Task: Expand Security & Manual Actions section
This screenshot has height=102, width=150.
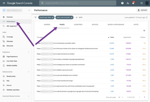Action: click(28, 96)
